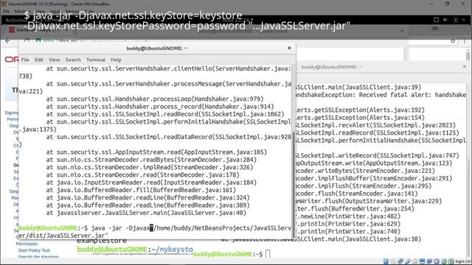Click the USB devices indicator in VirtualBox status bar
Screen dimensions: 472x265
coord(408,261)
